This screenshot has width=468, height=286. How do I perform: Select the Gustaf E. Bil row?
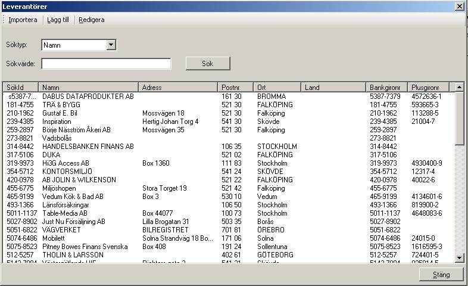coord(228,113)
